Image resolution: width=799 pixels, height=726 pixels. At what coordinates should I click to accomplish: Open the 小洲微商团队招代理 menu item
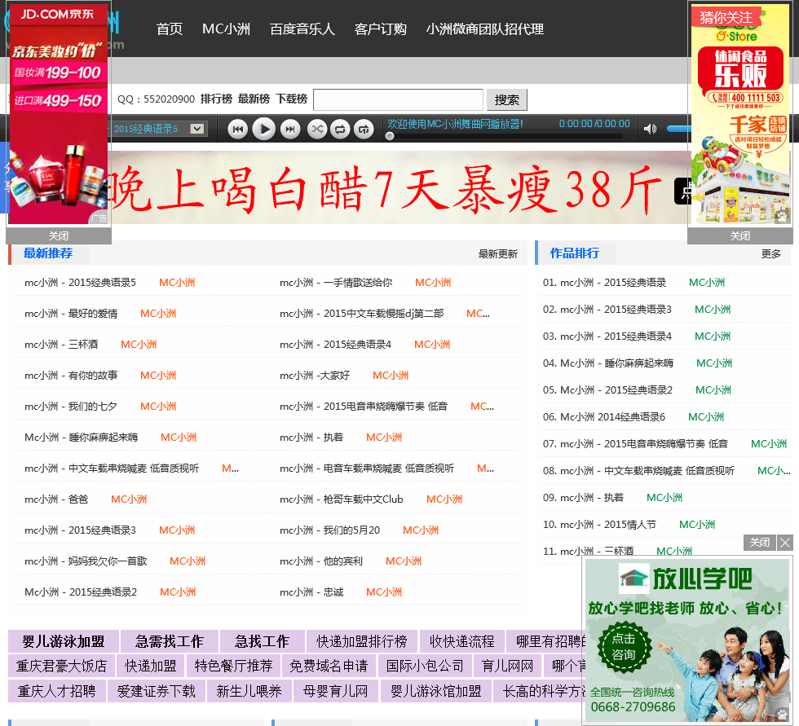pos(484,29)
